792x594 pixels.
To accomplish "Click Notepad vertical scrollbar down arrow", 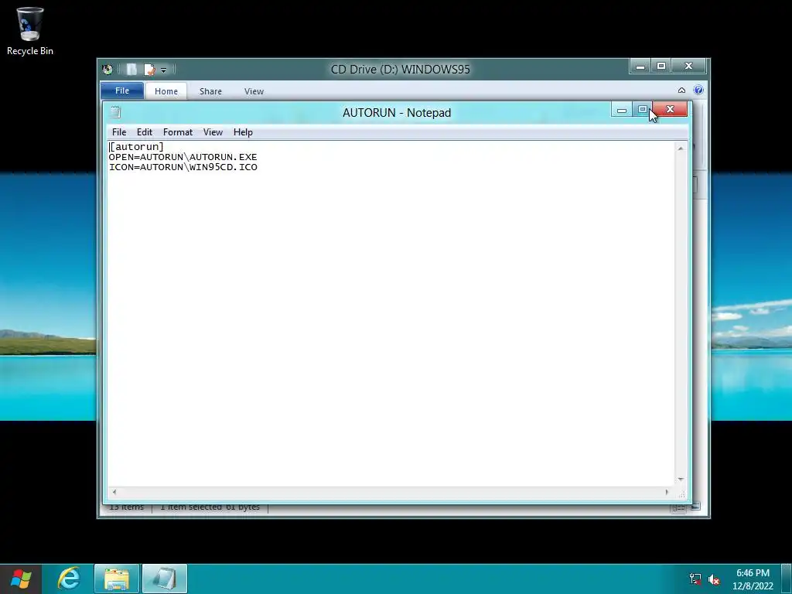I will [681, 479].
